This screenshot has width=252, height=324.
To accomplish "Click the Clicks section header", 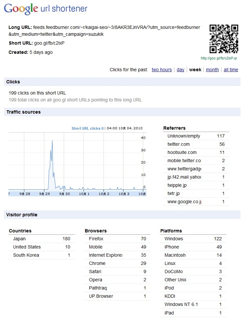I will coord(122,82).
